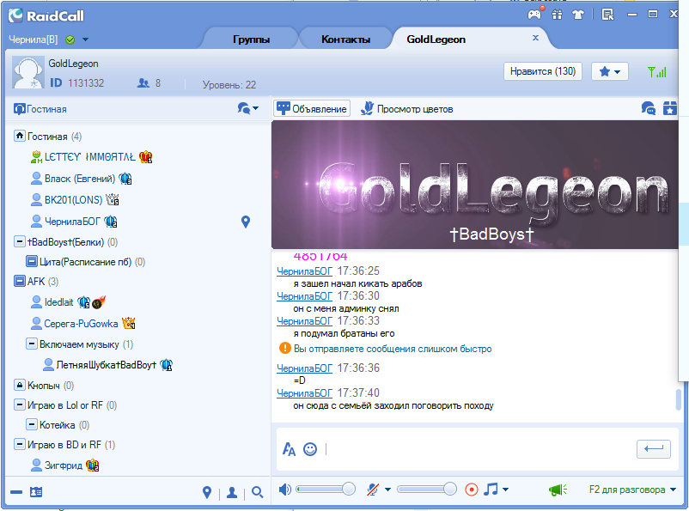Open font formatting icon in message box
This screenshot has height=511, width=689.
pyautogui.click(x=289, y=449)
